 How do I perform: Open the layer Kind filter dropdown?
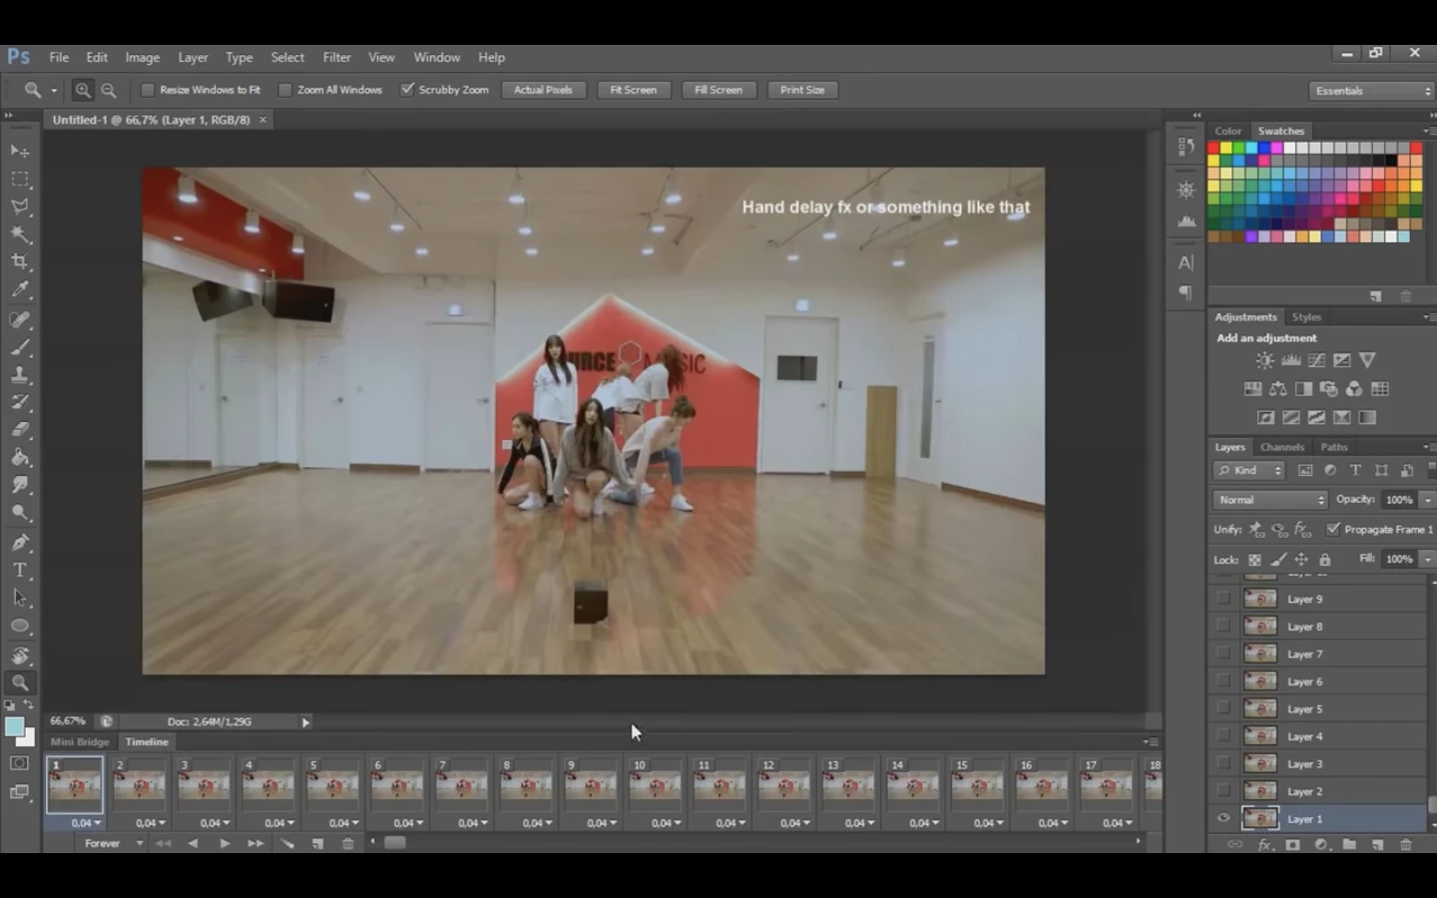tap(1249, 470)
